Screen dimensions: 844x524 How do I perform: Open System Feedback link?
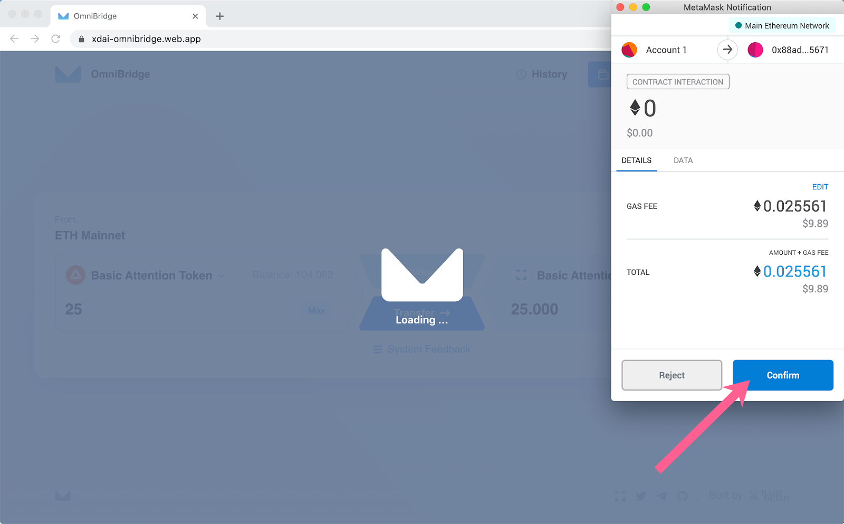coord(421,349)
